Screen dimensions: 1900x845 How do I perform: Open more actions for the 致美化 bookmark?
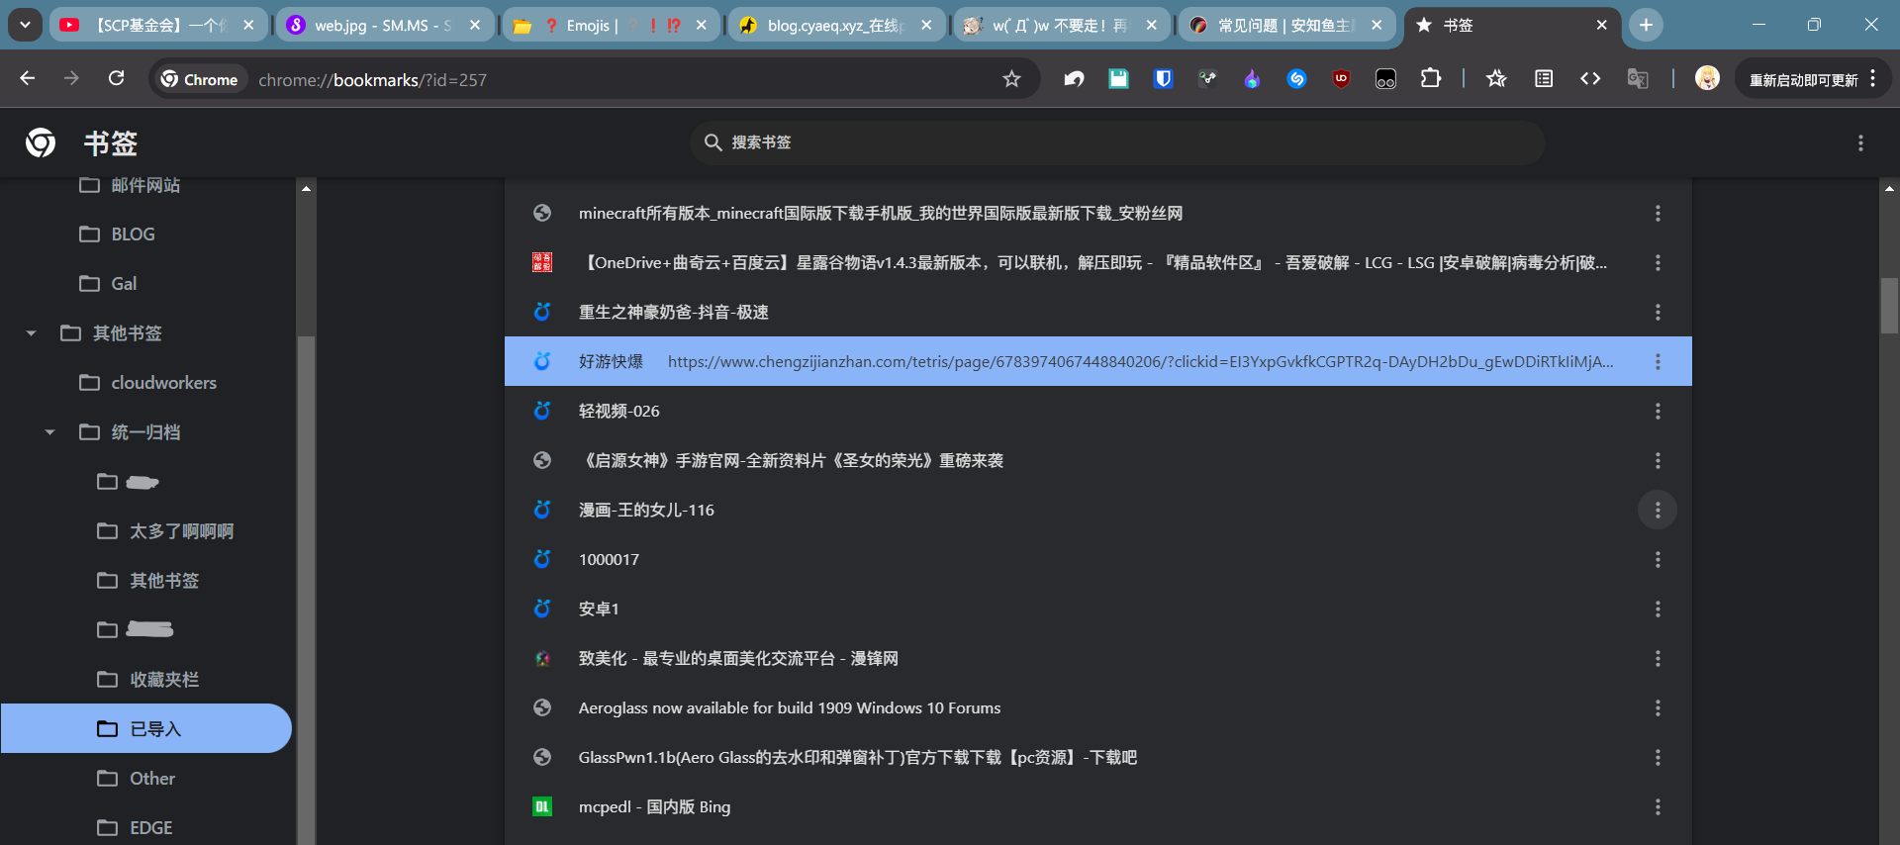click(1658, 659)
